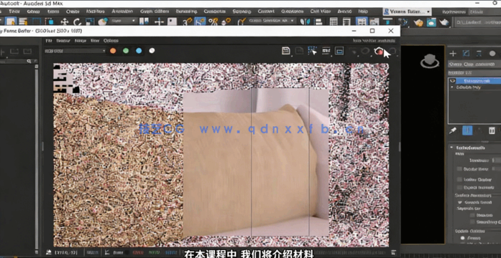The height and width of the screenshot is (258, 501).
Task: Open Rendered Frame Window icon
Action: (x=431, y=22)
